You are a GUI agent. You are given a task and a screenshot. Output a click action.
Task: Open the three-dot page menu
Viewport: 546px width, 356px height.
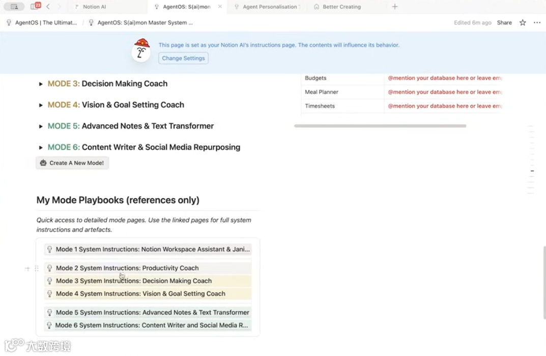coord(537,23)
